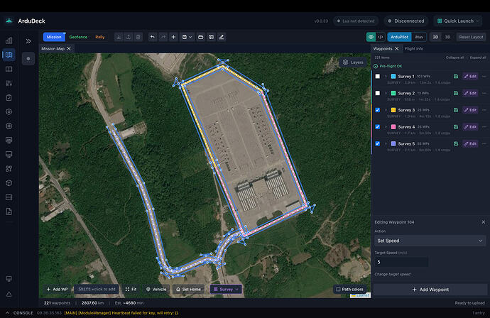
Task: Switch map to 2D view
Action: [x=435, y=37]
